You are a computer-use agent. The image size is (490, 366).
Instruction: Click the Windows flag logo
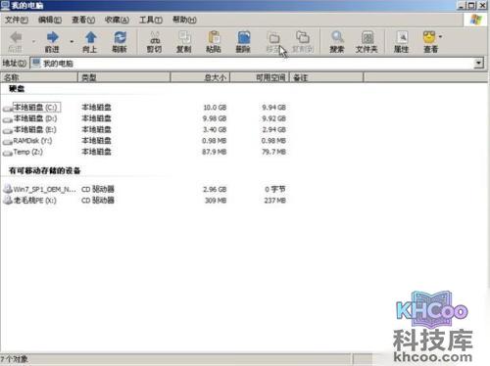[476, 20]
